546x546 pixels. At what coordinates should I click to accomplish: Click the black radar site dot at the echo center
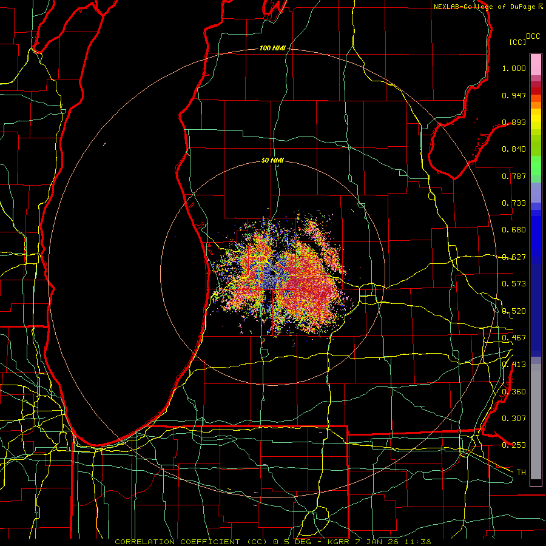272,272
